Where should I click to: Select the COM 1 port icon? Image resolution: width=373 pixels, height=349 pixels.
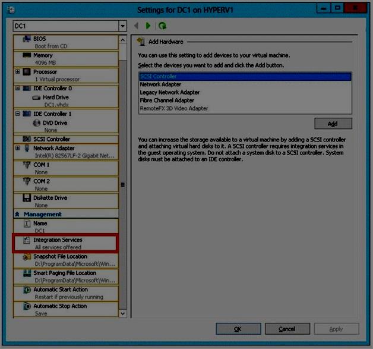pos(27,165)
